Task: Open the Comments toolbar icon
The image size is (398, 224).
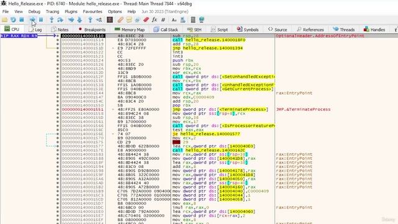Action: coord(129,19)
